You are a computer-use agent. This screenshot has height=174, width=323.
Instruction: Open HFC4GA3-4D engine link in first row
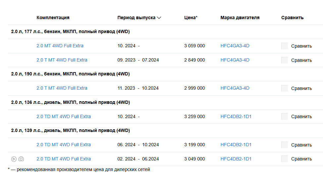click(235, 46)
